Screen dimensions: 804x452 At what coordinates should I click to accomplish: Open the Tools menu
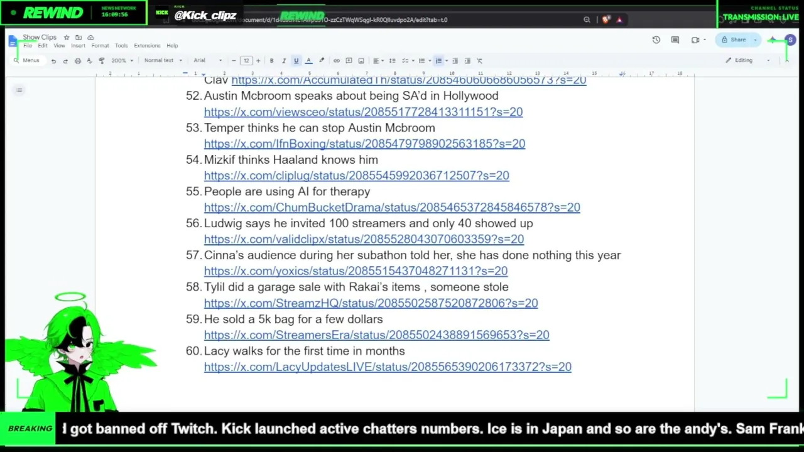121,46
